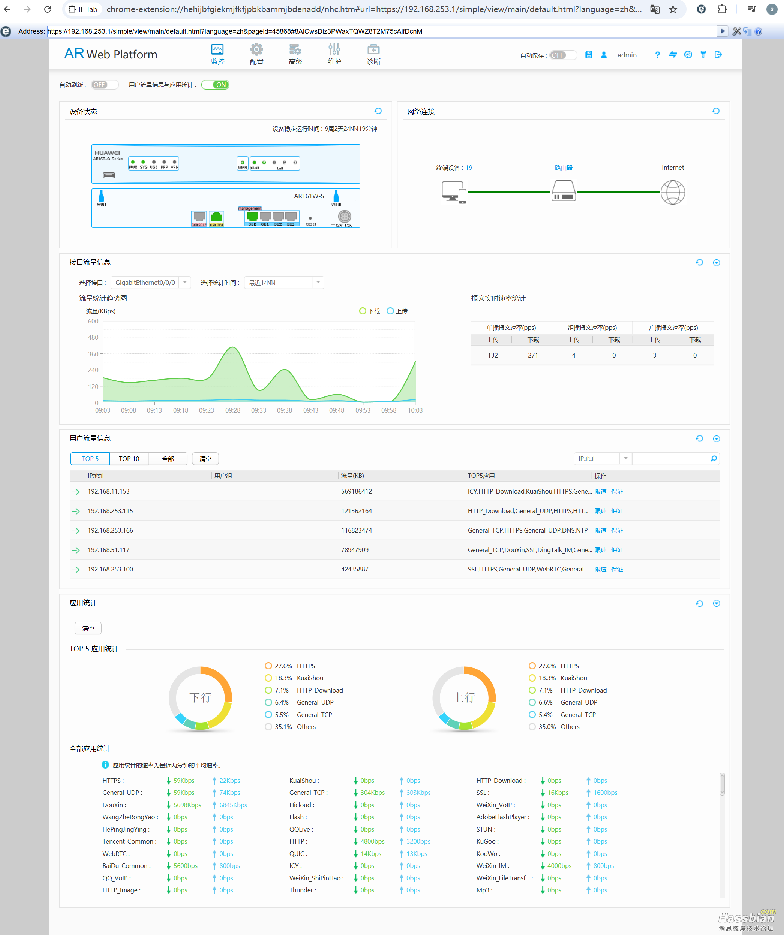Click the translate page icon
The image size is (784, 935).
pos(655,9)
